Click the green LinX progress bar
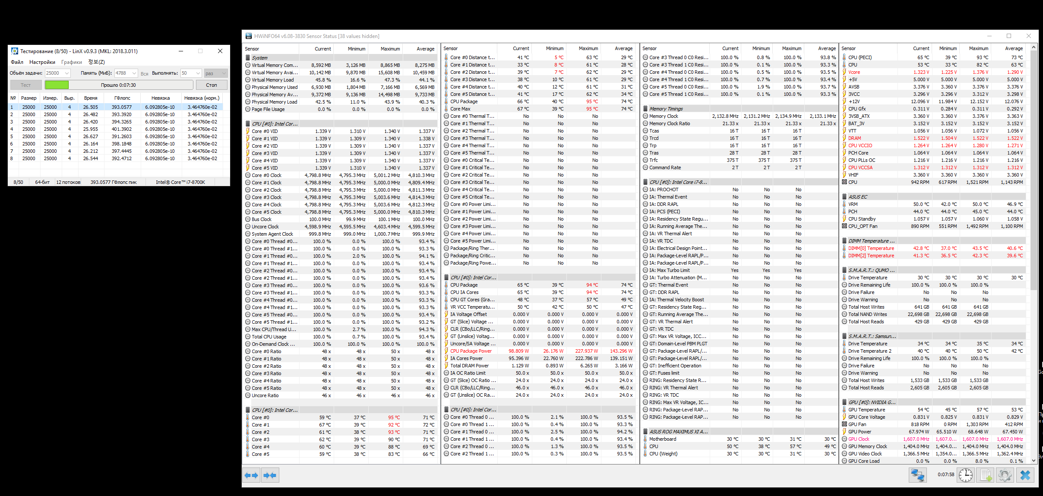 tap(57, 85)
